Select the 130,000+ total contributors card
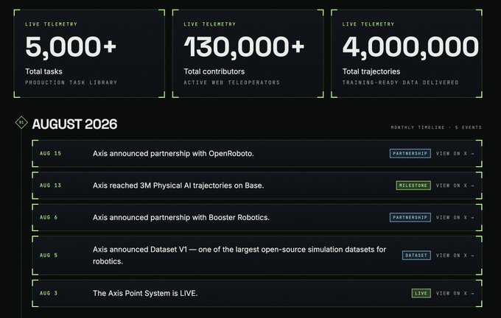 coord(248,53)
